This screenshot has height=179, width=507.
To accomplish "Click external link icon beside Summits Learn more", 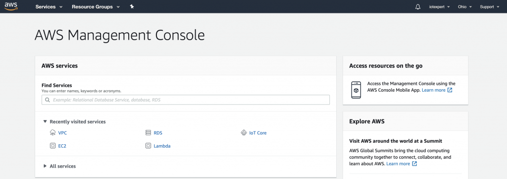I will coord(414,164).
